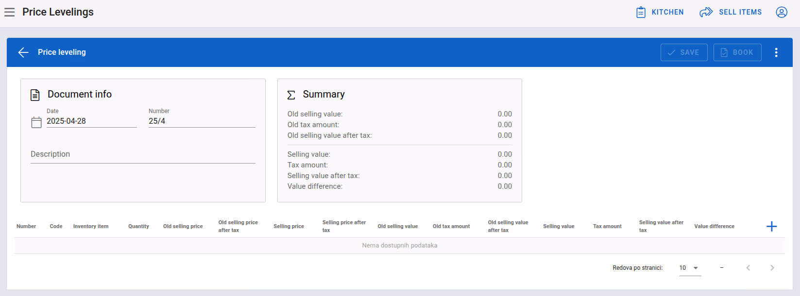The height and width of the screenshot is (296, 800).
Task: Click the Number field 25/4
Action: pyautogui.click(x=202, y=121)
